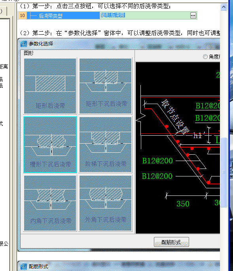Click the upper-left B12@200 rebar label above 350
The height and width of the screenshot is (271, 233).
click(x=157, y=161)
